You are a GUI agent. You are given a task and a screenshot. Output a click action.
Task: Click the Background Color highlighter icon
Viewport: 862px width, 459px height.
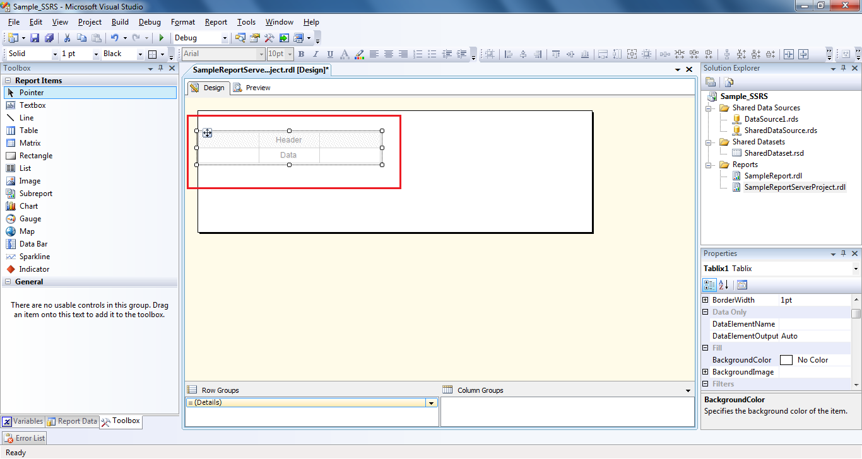tap(359, 54)
